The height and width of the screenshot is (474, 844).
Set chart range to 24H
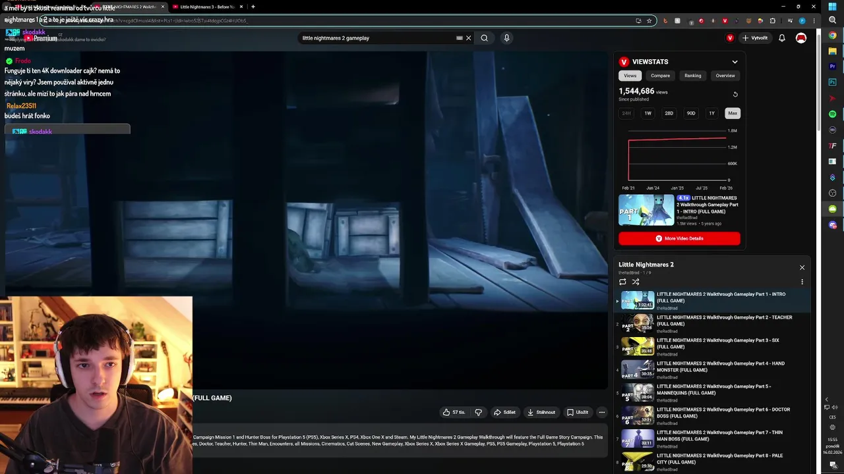[626, 113]
